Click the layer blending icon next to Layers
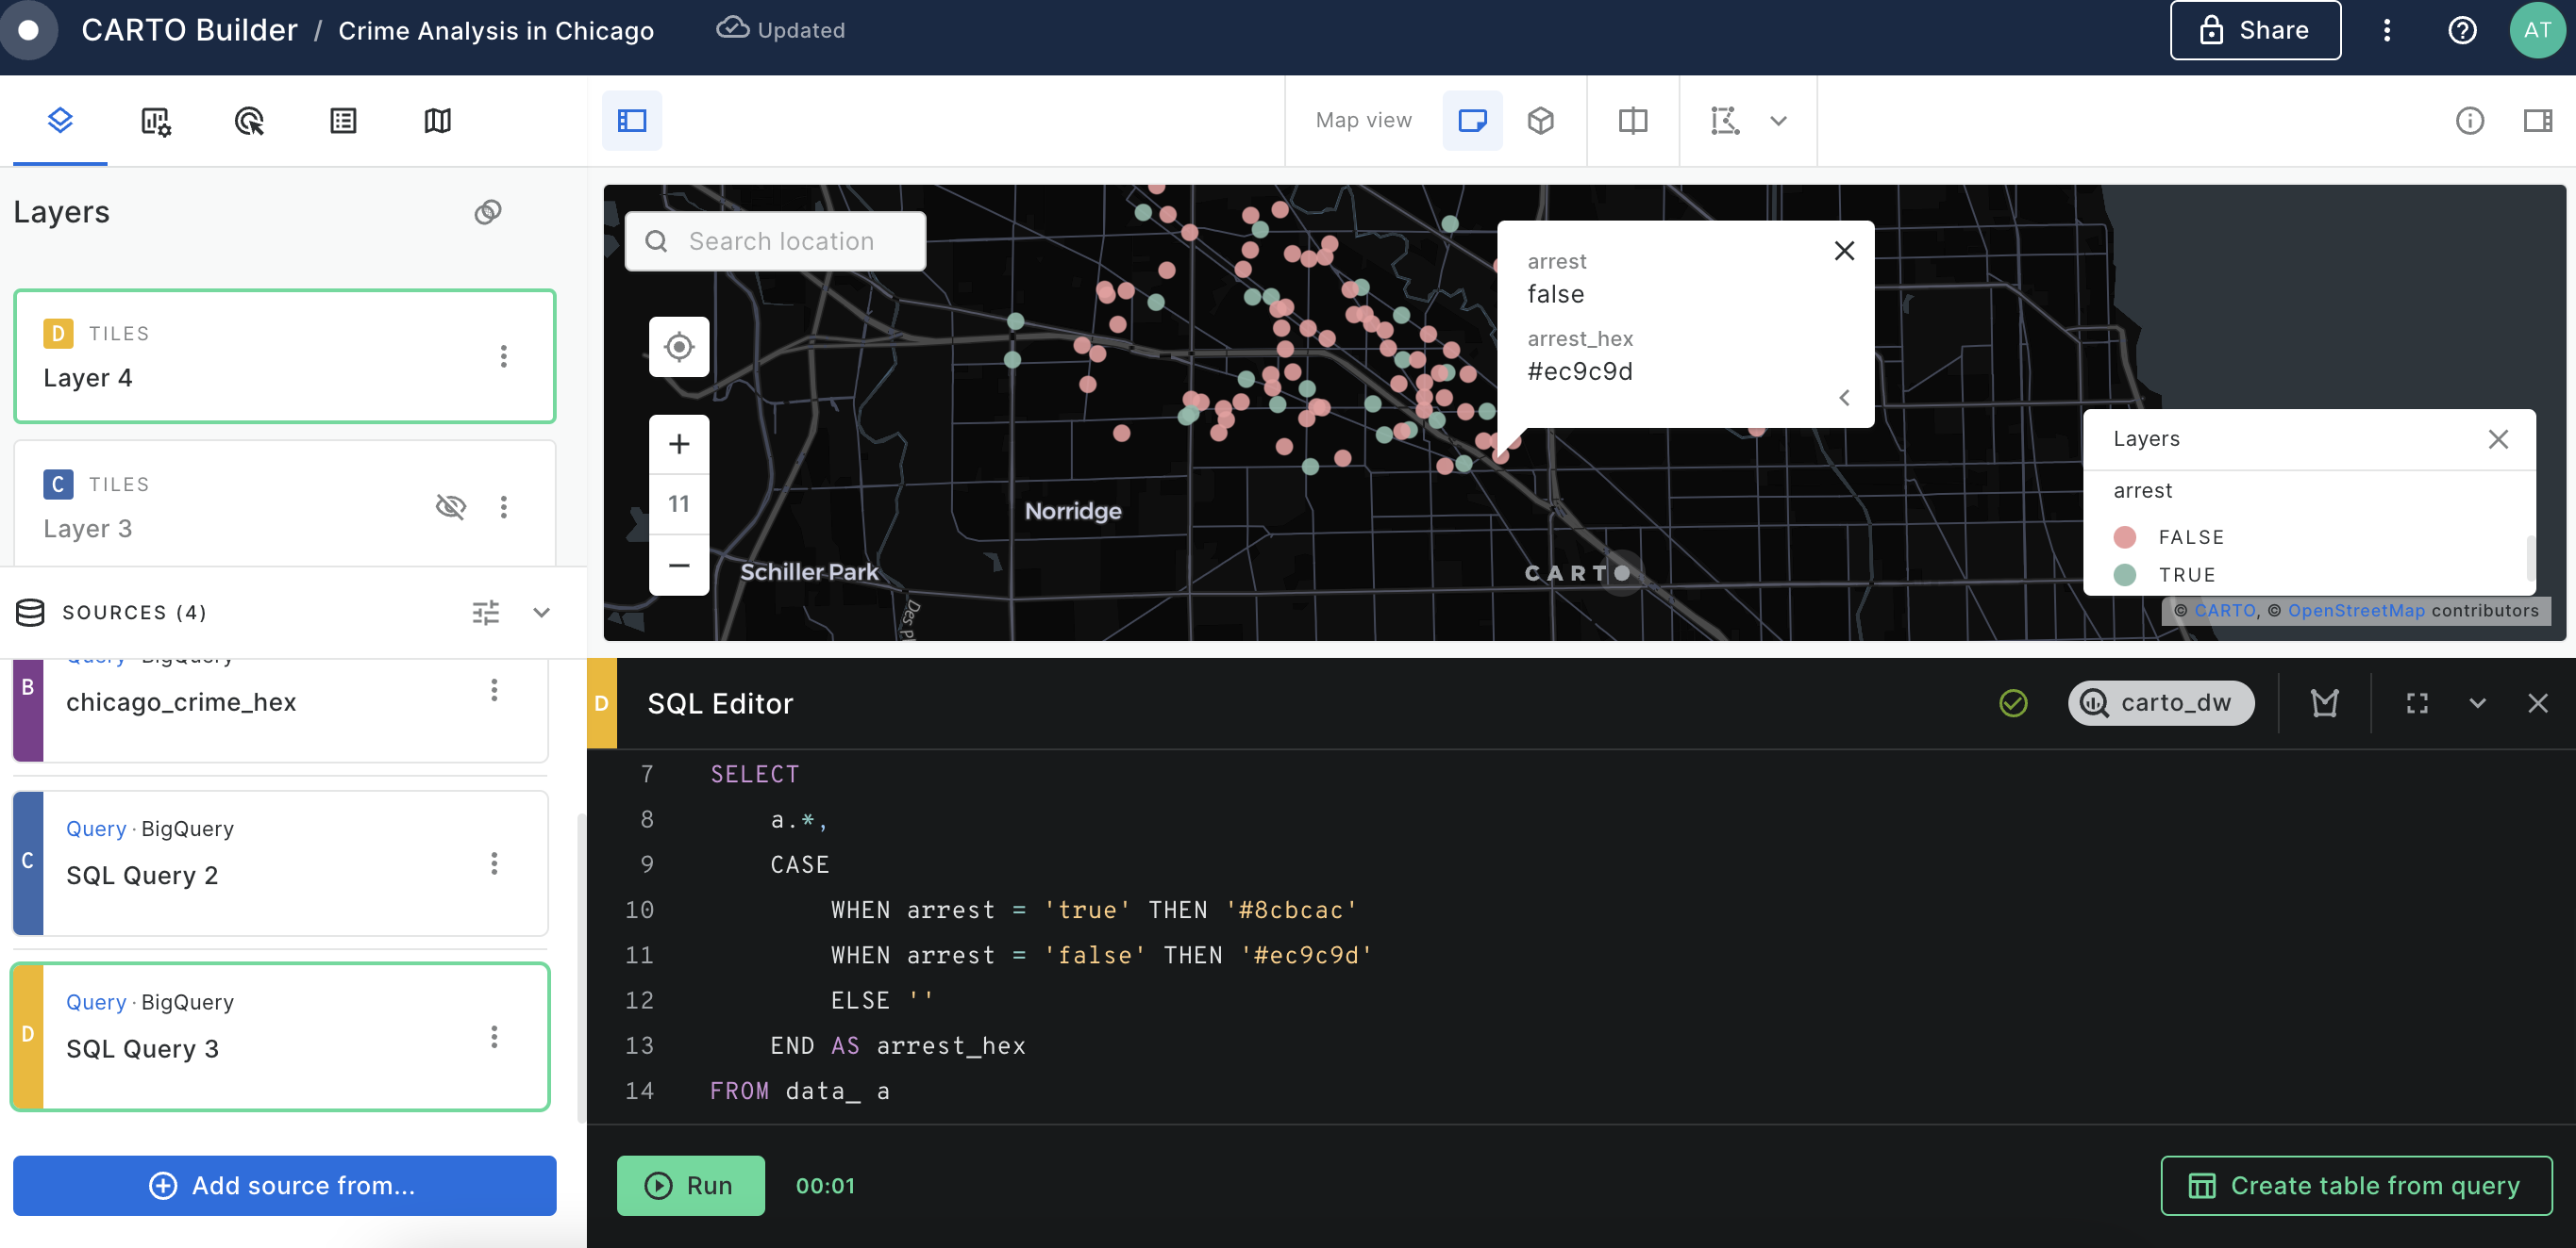 488,212
